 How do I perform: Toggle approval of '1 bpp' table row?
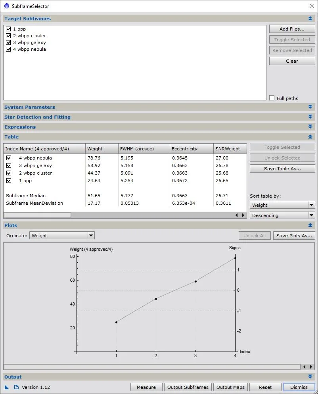pos(9,181)
